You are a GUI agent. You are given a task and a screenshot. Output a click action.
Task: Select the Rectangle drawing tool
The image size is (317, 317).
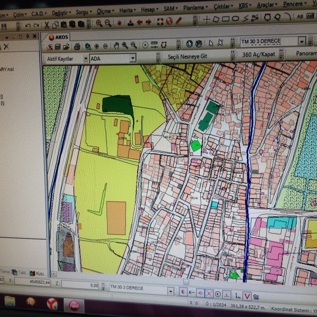[226, 19]
